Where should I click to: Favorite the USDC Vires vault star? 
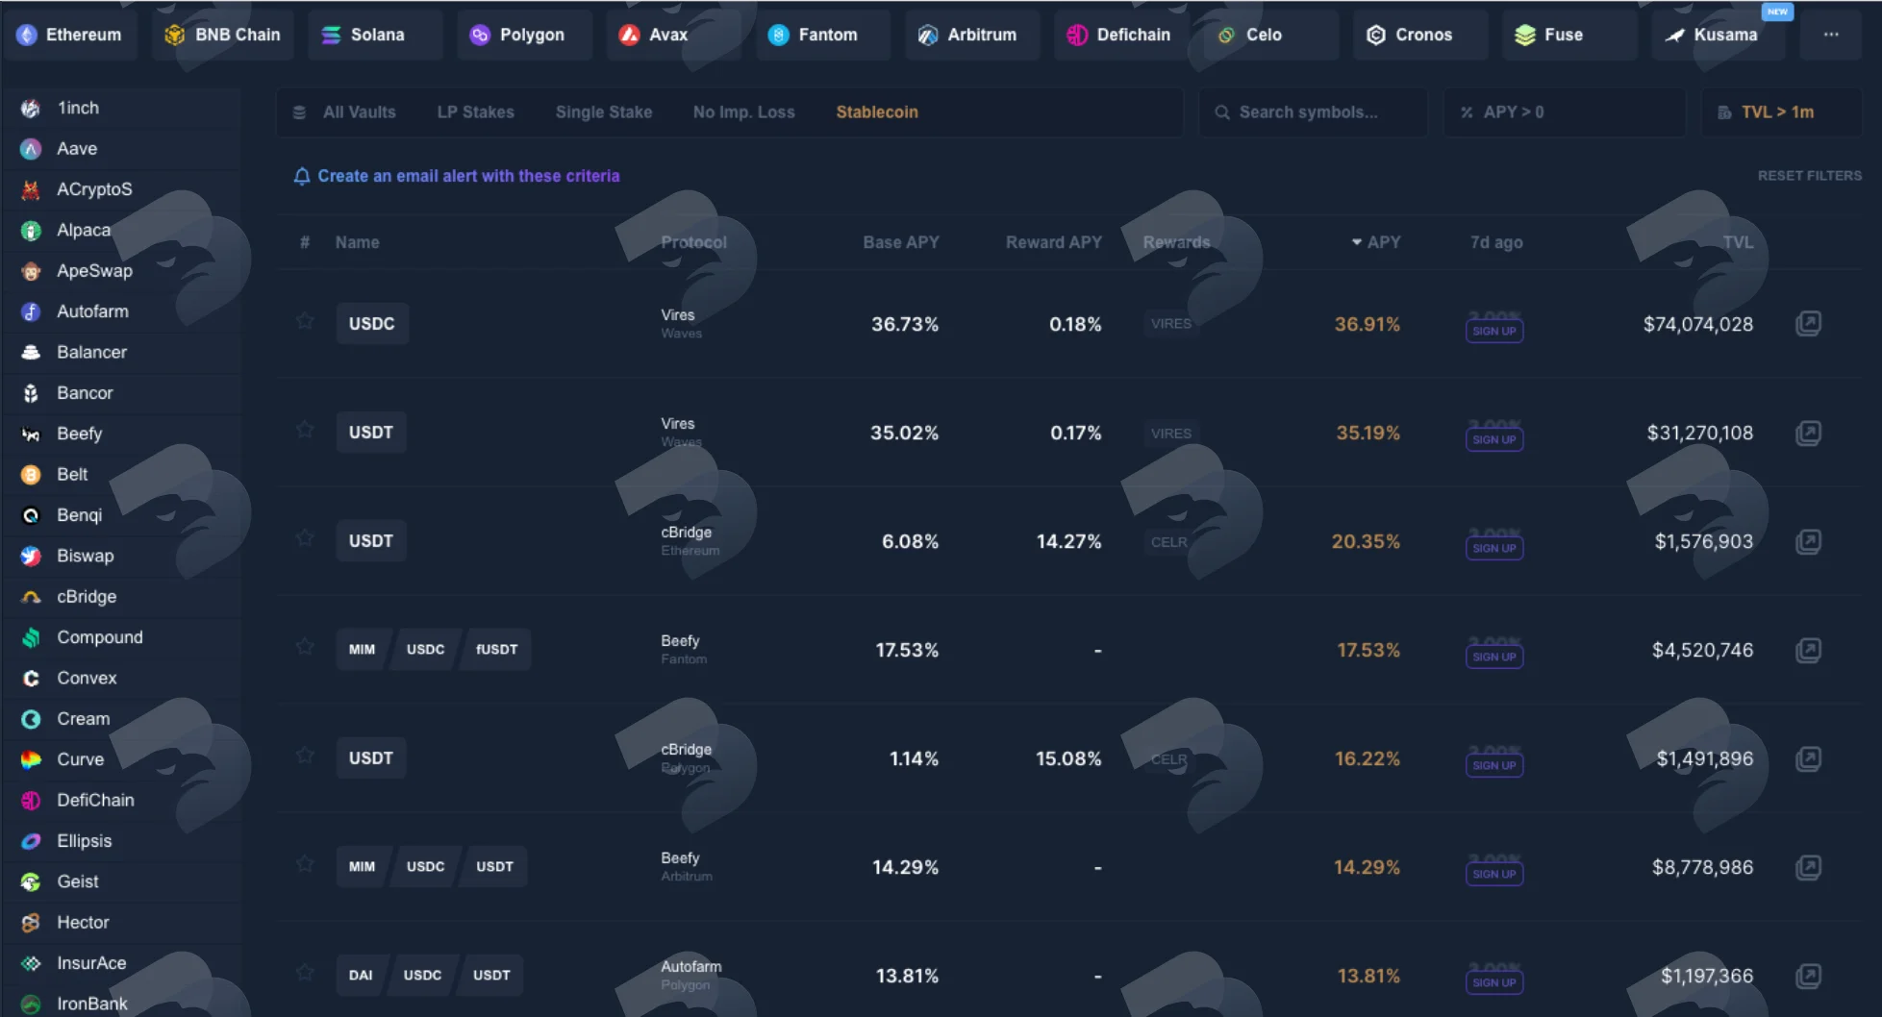click(305, 321)
